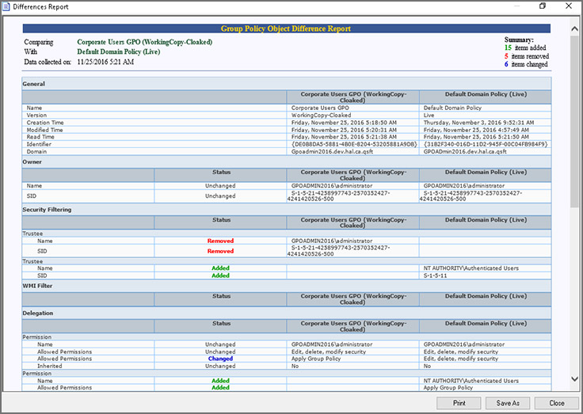Screen dimensions: 583x414
Task: Click the 'Domain' row label in General
Action: (x=36, y=152)
